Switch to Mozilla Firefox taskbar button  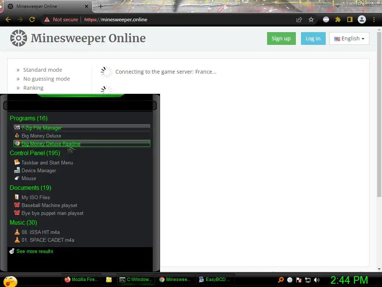(81, 280)
